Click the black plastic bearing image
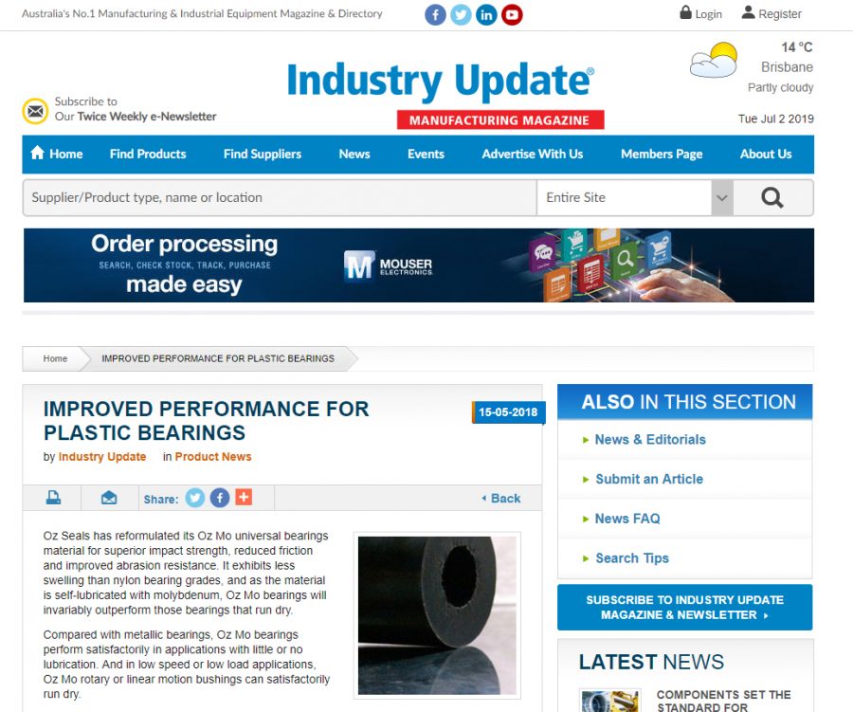The height and width of the screenshot is (712, 853). (437, 615)
